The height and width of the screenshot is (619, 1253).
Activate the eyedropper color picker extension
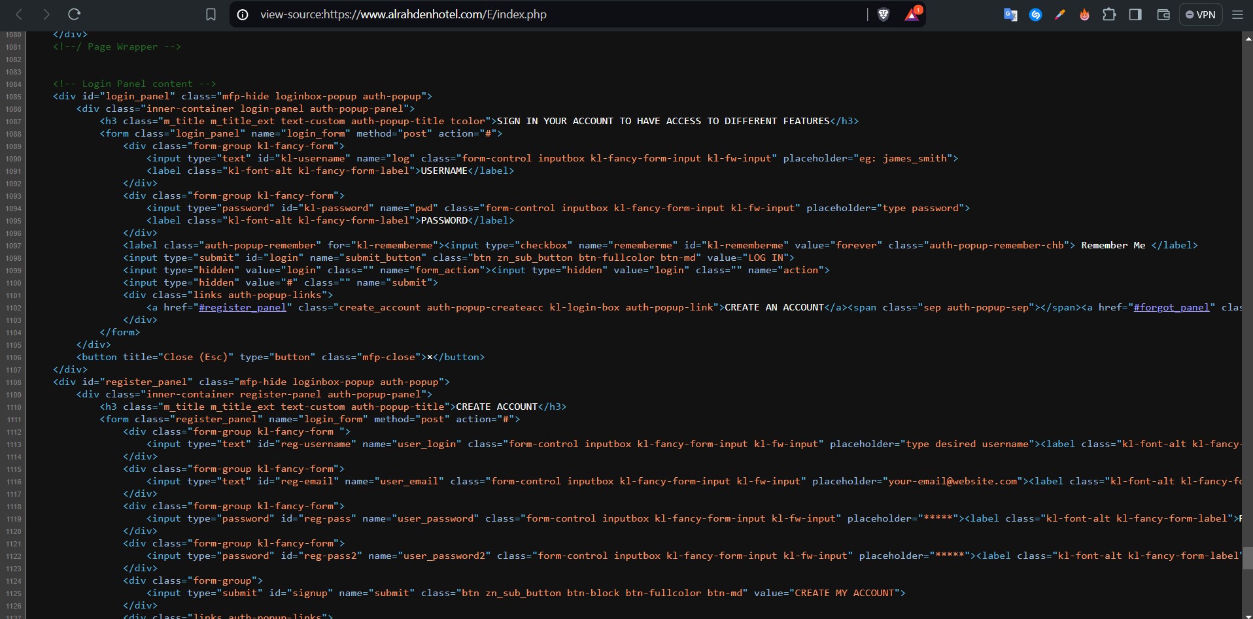(1060, 14)
